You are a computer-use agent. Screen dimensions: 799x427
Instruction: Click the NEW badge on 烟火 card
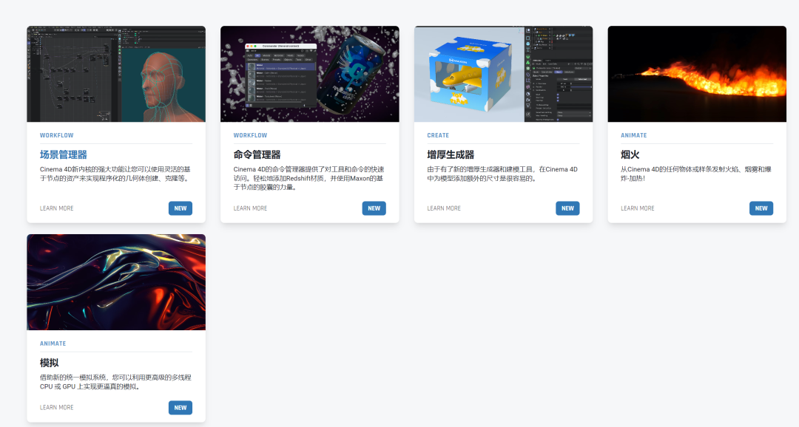(761, 208)
